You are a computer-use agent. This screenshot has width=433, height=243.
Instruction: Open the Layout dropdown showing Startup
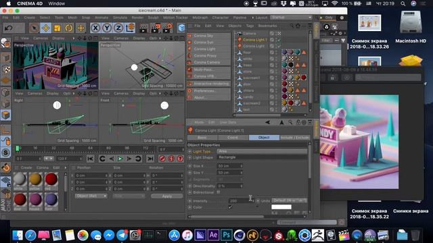(x=291, y=18)
